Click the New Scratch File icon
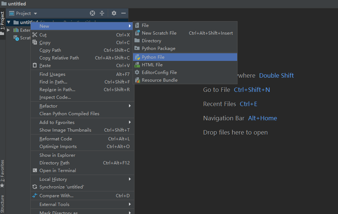Screen dimensions: 338x214 pyautogui.click(x=137, y=33)
